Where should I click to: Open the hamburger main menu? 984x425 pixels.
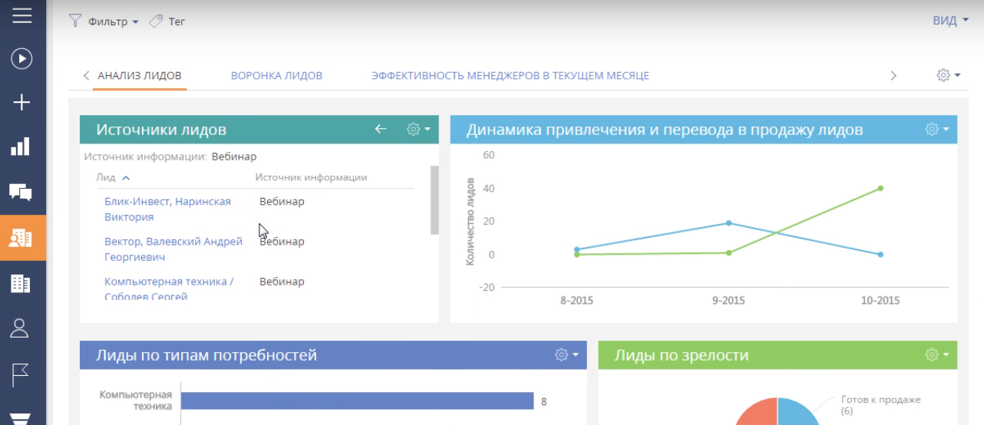(22, 15)
